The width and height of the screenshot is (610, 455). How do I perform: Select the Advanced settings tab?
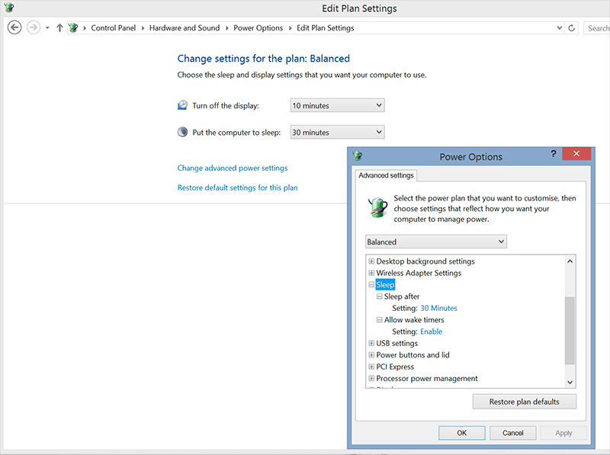click(x=386, y=175)
